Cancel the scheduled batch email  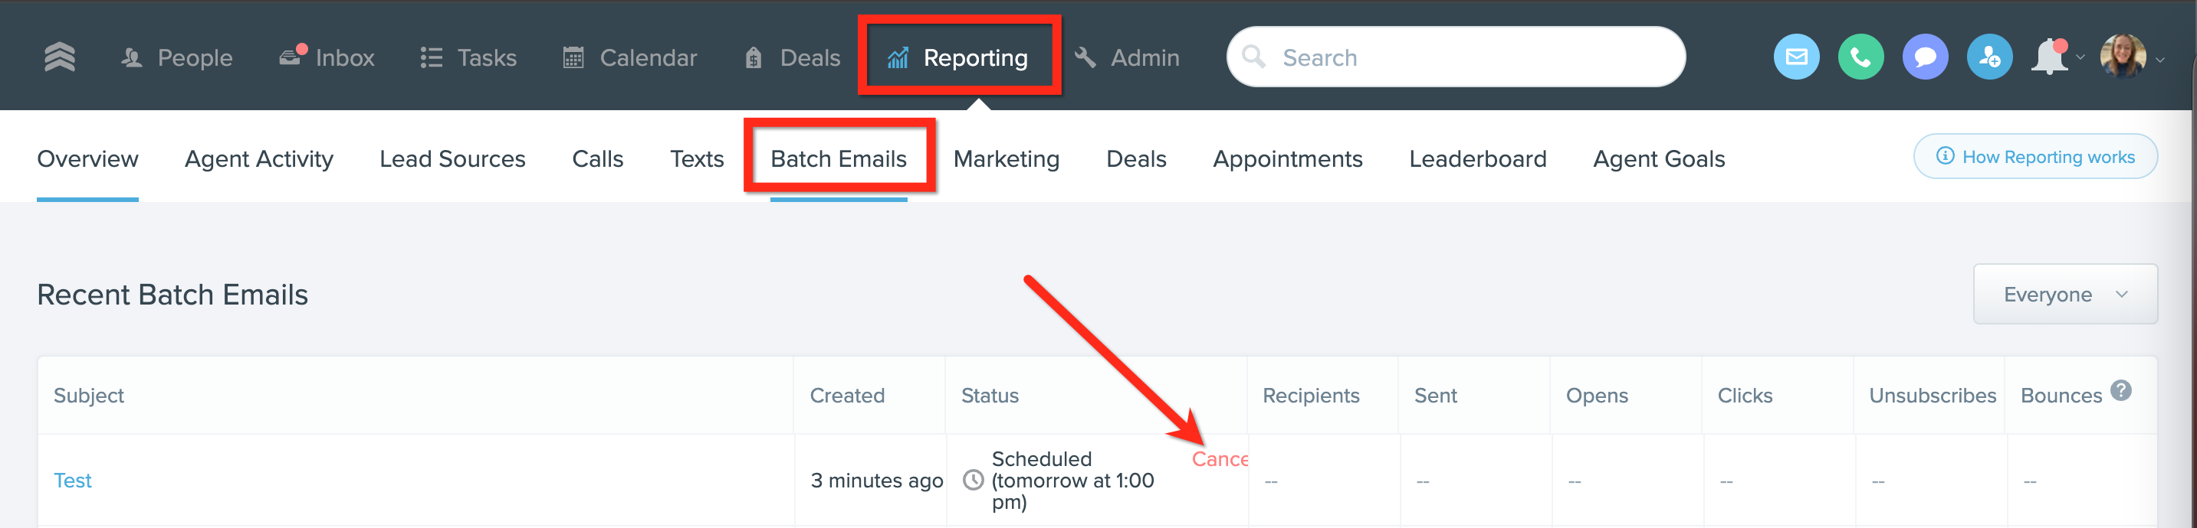tap(1220, 459)
